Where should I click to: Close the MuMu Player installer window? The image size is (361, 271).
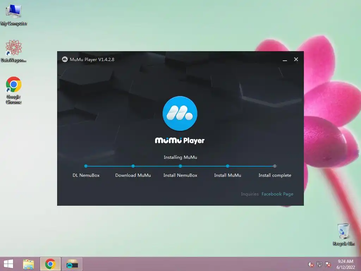296,59
